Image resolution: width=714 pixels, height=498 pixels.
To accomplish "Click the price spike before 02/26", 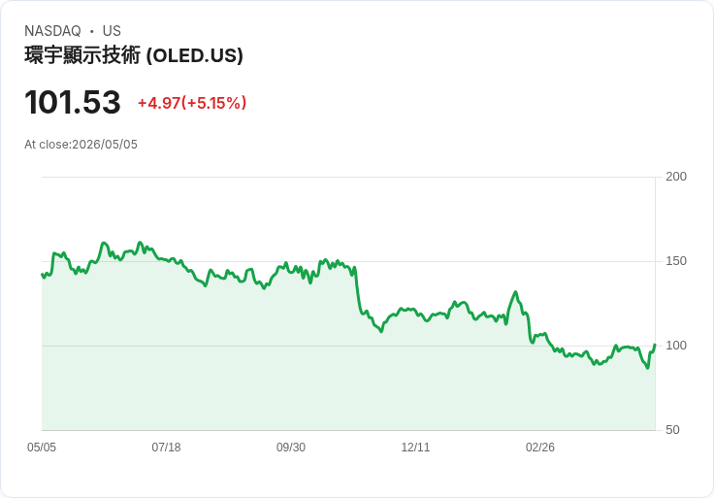I will (515, 292).
